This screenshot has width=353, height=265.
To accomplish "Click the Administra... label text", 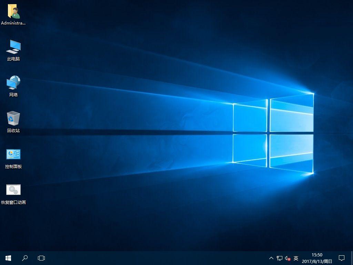I will click(x=13, y=23).
